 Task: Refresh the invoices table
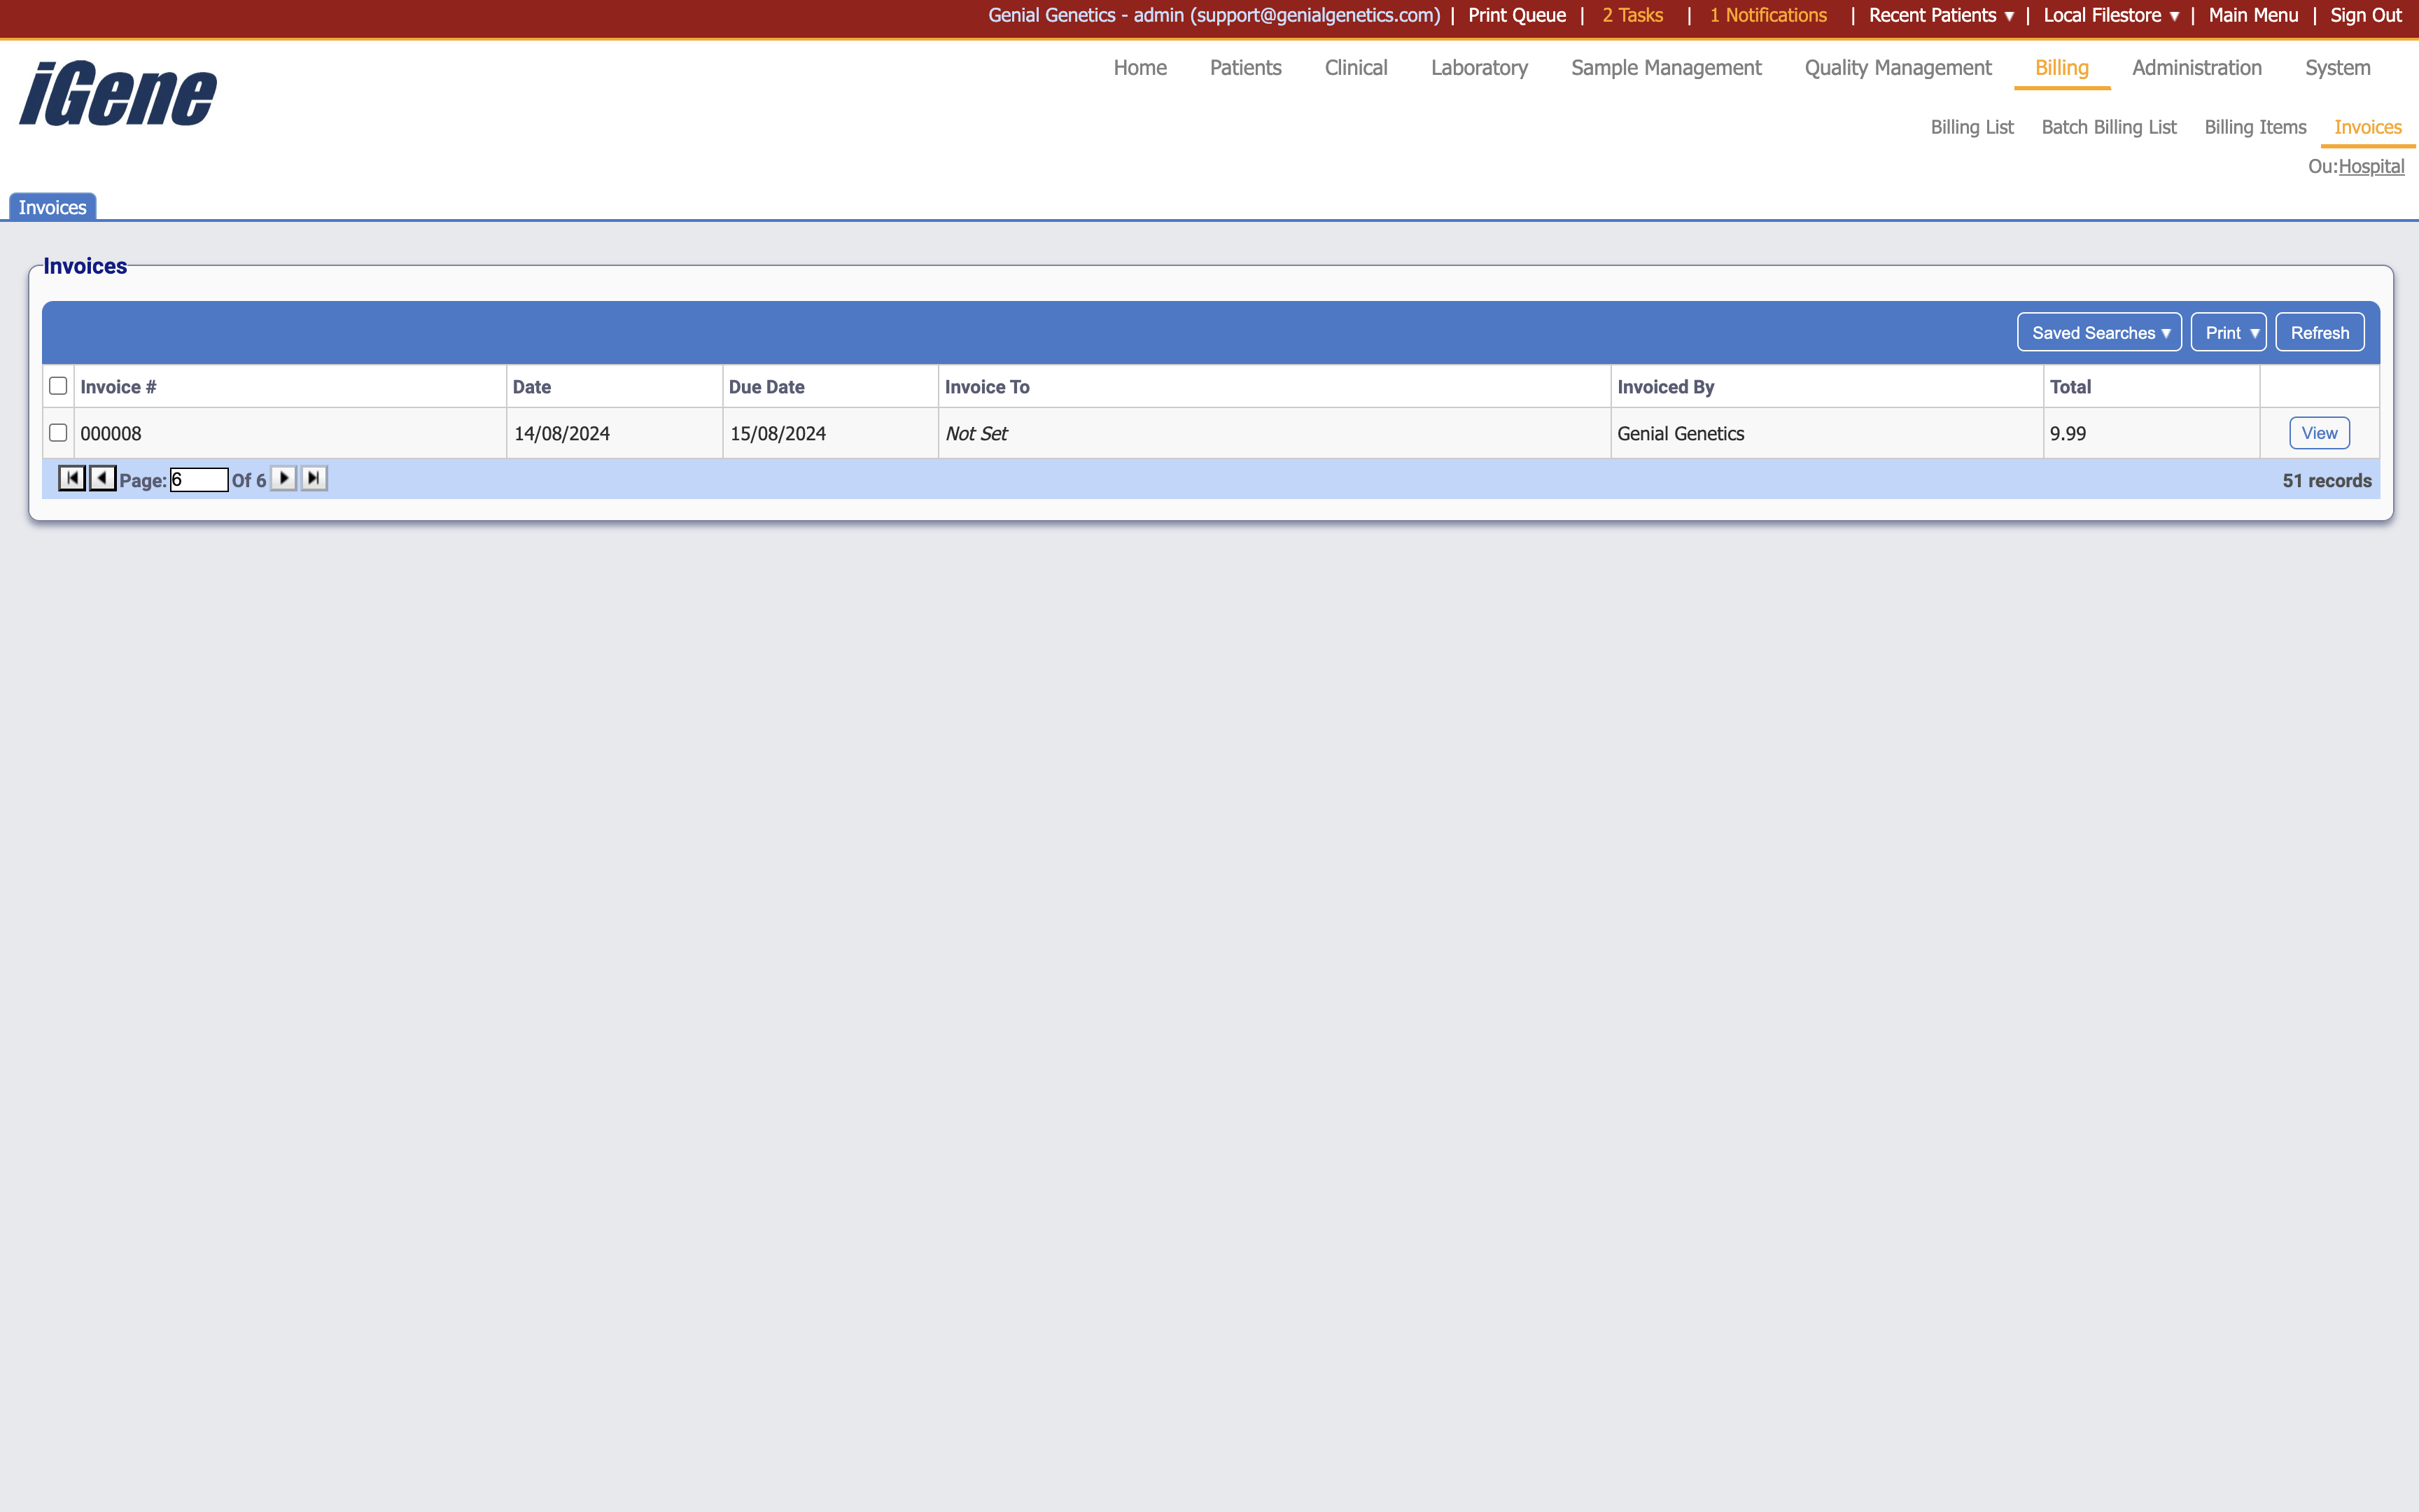point(2319,332)
